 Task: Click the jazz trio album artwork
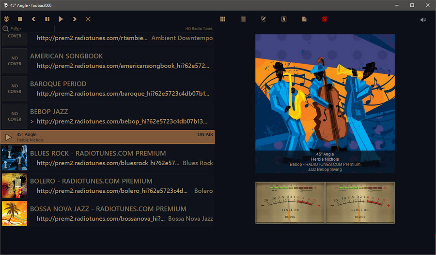coord(325,92)
